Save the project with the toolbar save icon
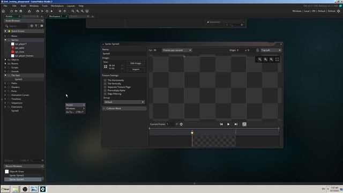The image size is (343, 193). (x=21, y=11)
